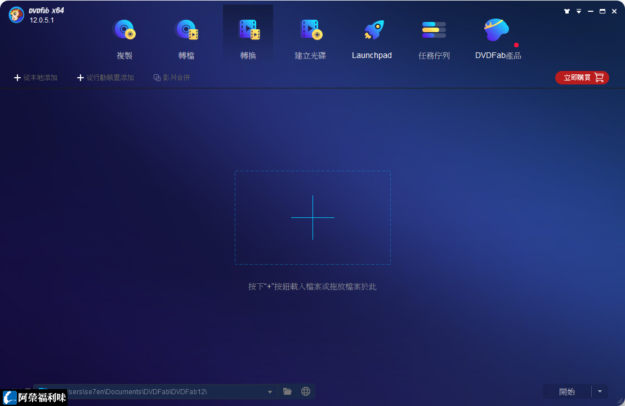This screenshot has width=625, height=406.
Task: Click the red 立即購買 buy now button
Action: click(x=582, y=77)
